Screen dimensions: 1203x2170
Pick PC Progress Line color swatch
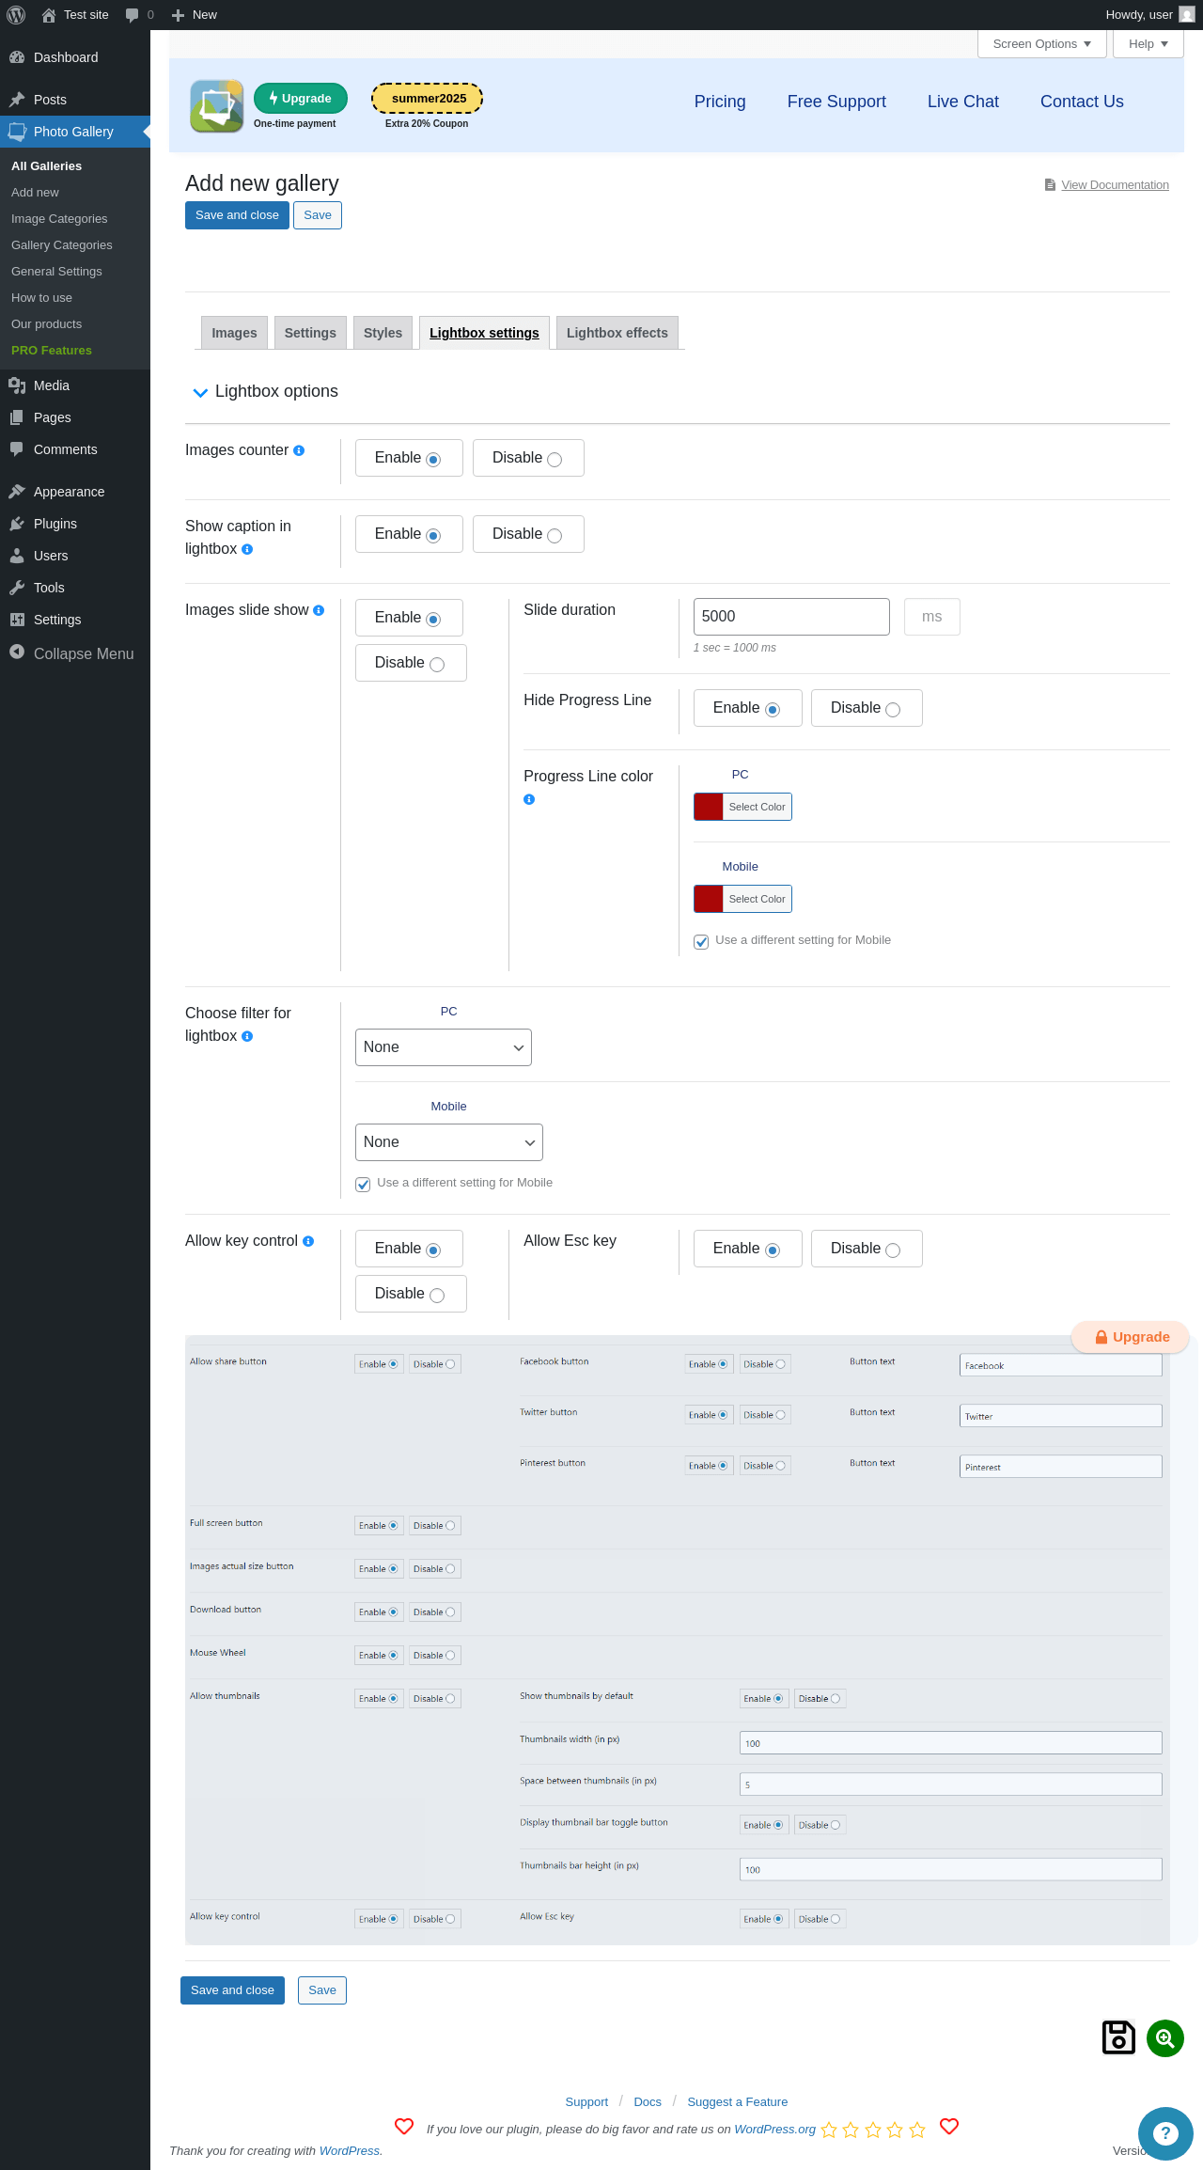[x=709, y=807]
